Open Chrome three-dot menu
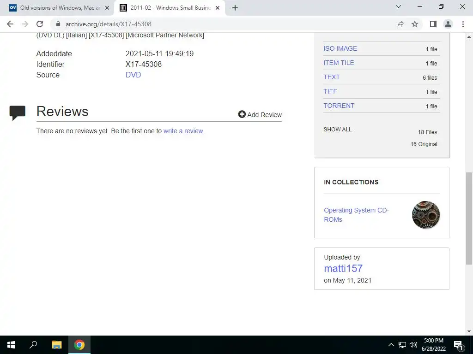This screenshot has width=473, height=354. (463, 24)
